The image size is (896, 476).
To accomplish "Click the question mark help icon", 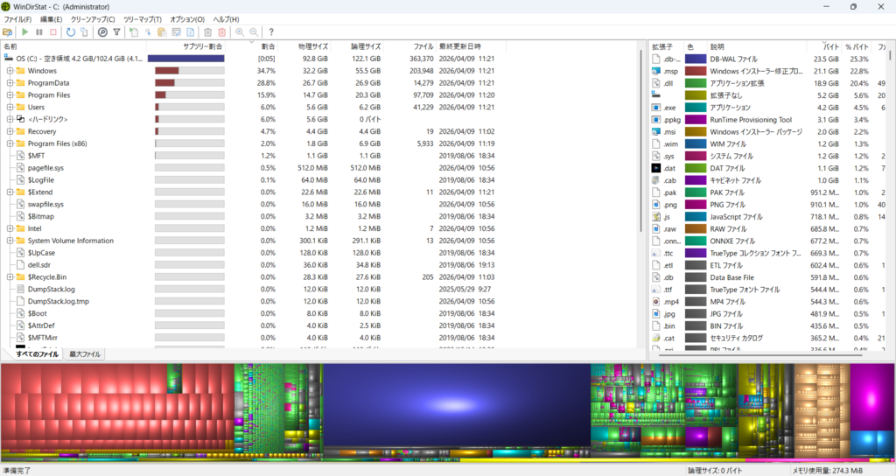I will [271, 32].
